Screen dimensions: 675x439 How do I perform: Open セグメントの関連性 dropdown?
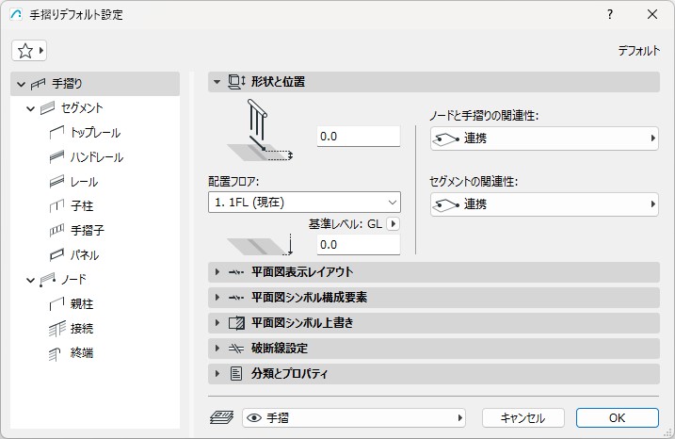(x=544, y=204)
